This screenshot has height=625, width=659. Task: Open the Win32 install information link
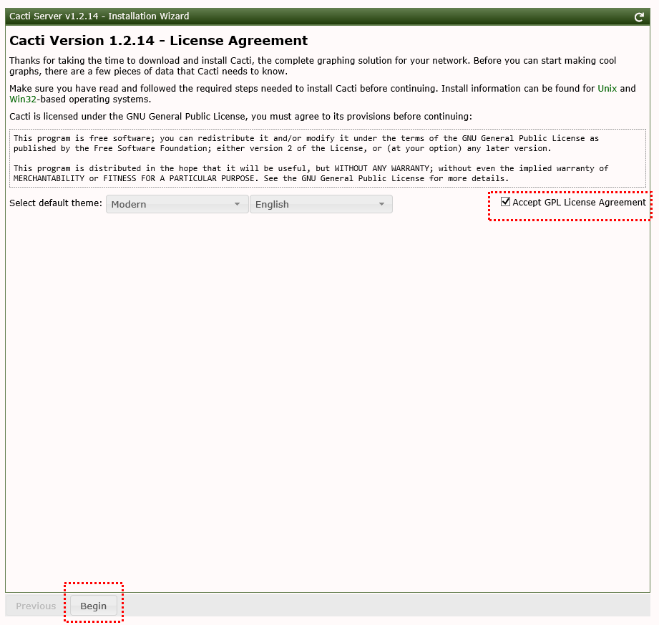[23, 100]
